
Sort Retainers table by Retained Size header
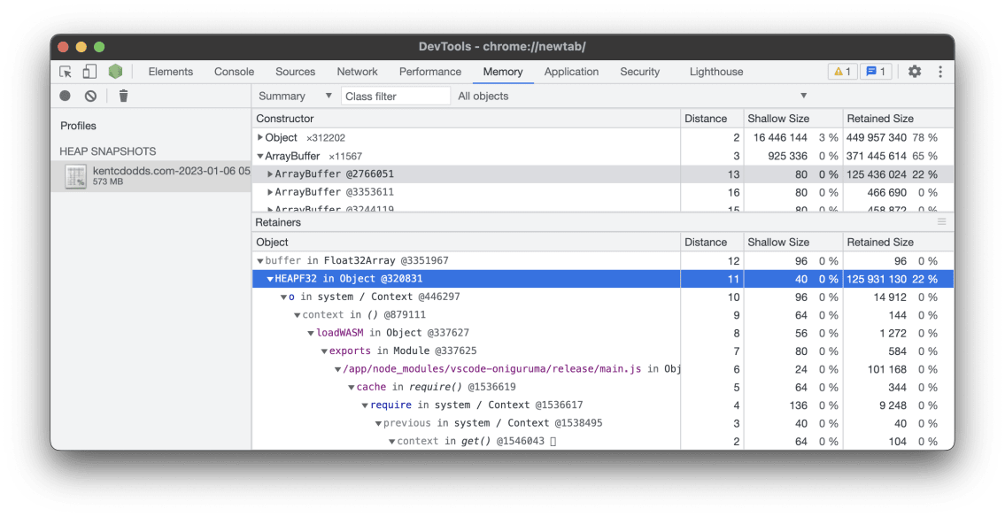pyautogui.click(x=898, y=243)
